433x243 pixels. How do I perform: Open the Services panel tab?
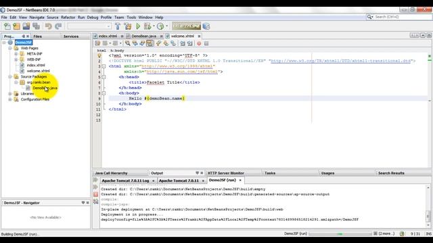click(71, 36)
